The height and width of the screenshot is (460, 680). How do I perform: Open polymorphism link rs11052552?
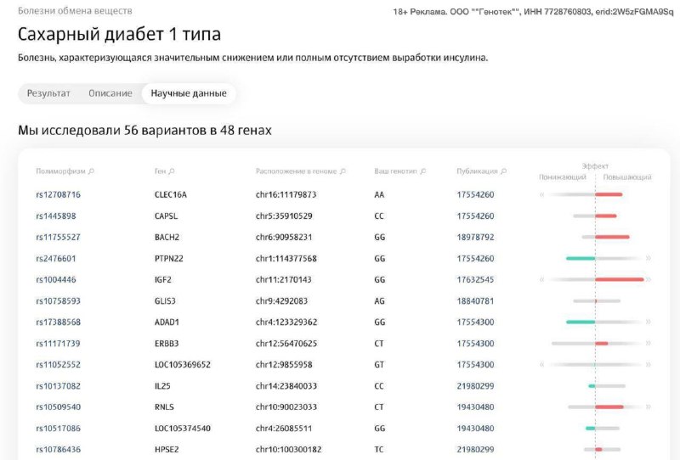(x=58, y=365)
